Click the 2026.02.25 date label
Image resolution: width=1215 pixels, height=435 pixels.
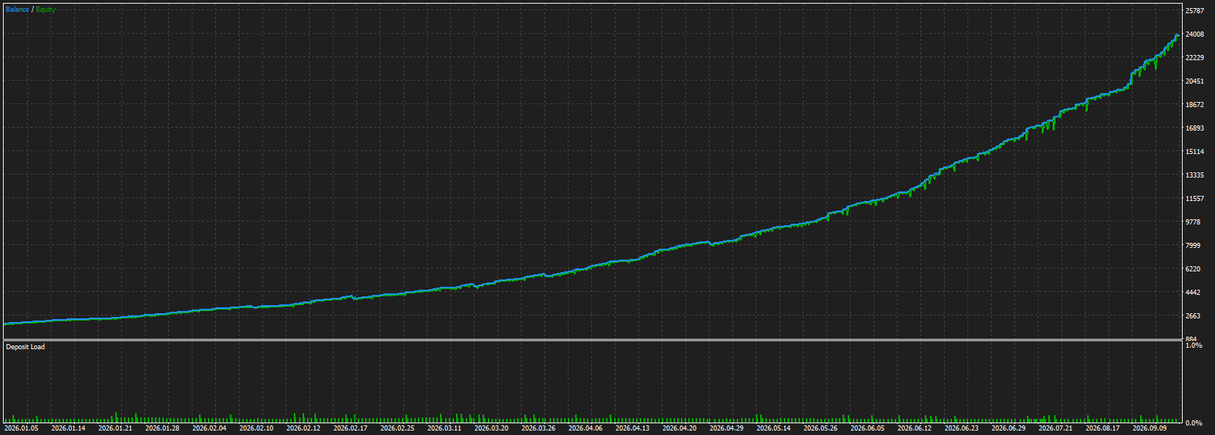[x=397, y=428]
